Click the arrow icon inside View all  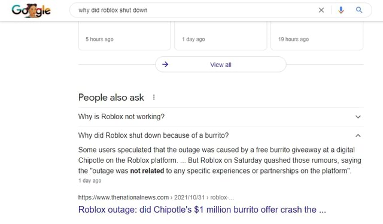pyautogui.click(x=165, y=65)
